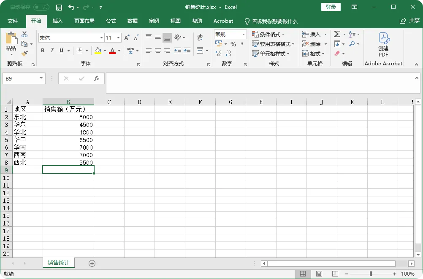The width and height of the screenshot is (423, 279).
Task: Click the Insert Function fx icon
Action: (x=96, y=78)
